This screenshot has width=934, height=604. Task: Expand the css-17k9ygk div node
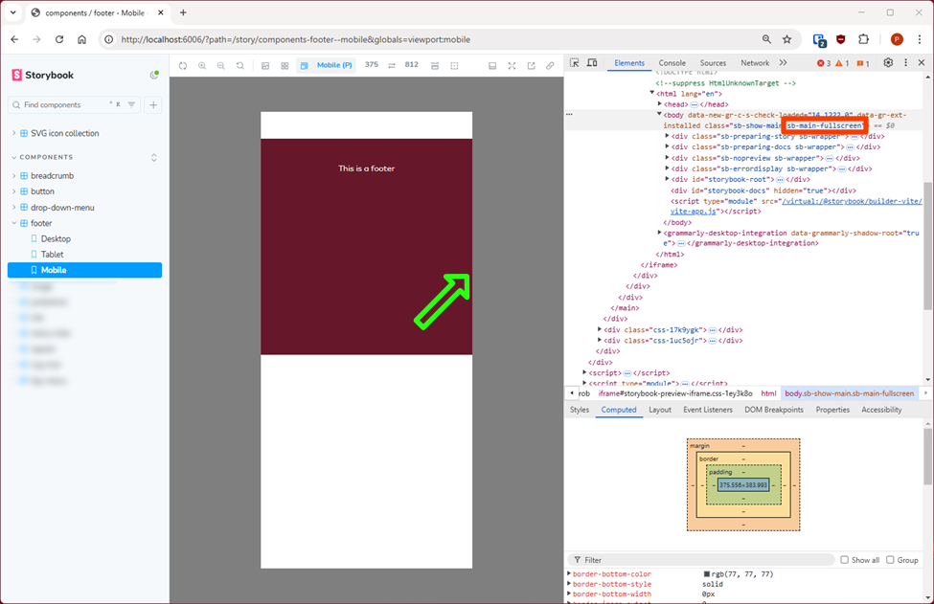coord(600,329)
